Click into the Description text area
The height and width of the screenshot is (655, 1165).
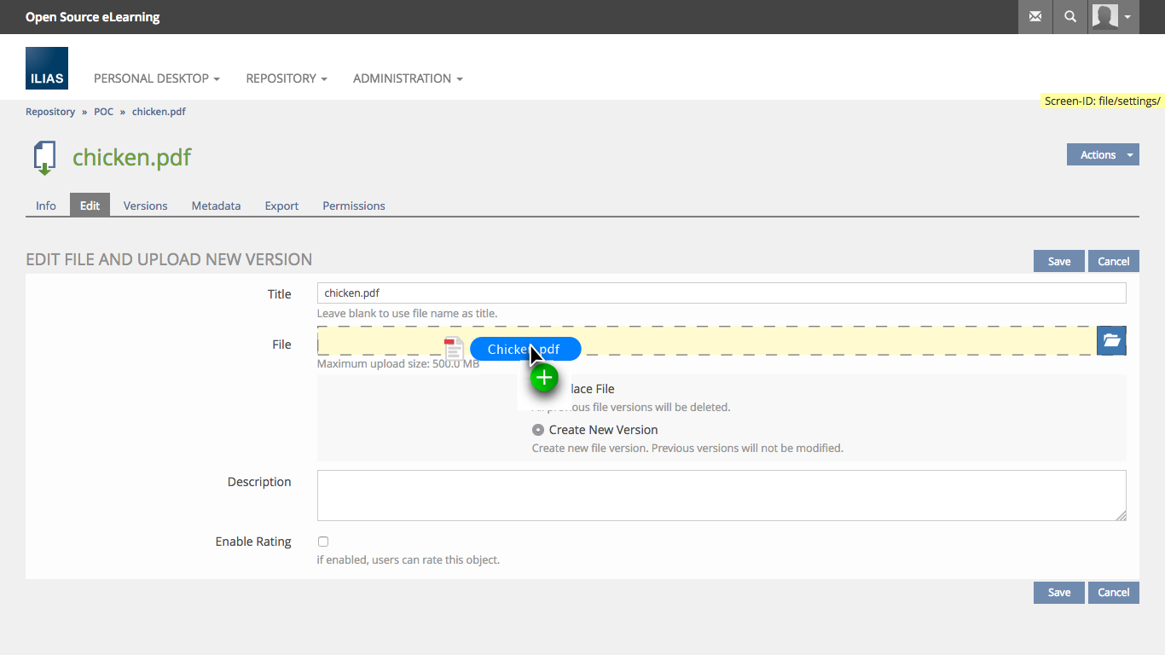coord(721,495)
